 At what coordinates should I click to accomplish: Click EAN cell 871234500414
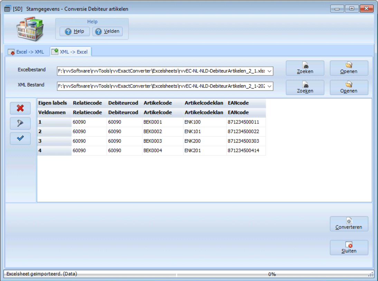[246, 151]
